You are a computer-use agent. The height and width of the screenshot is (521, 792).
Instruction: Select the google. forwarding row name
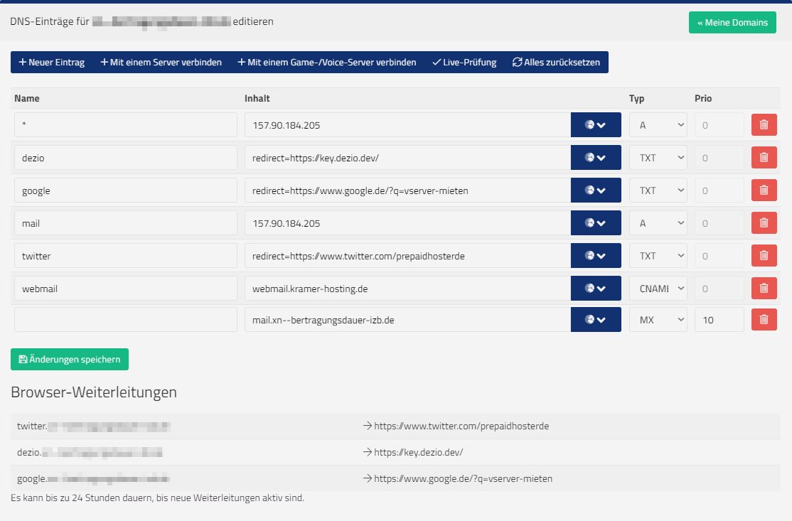[x=93, y=478]
